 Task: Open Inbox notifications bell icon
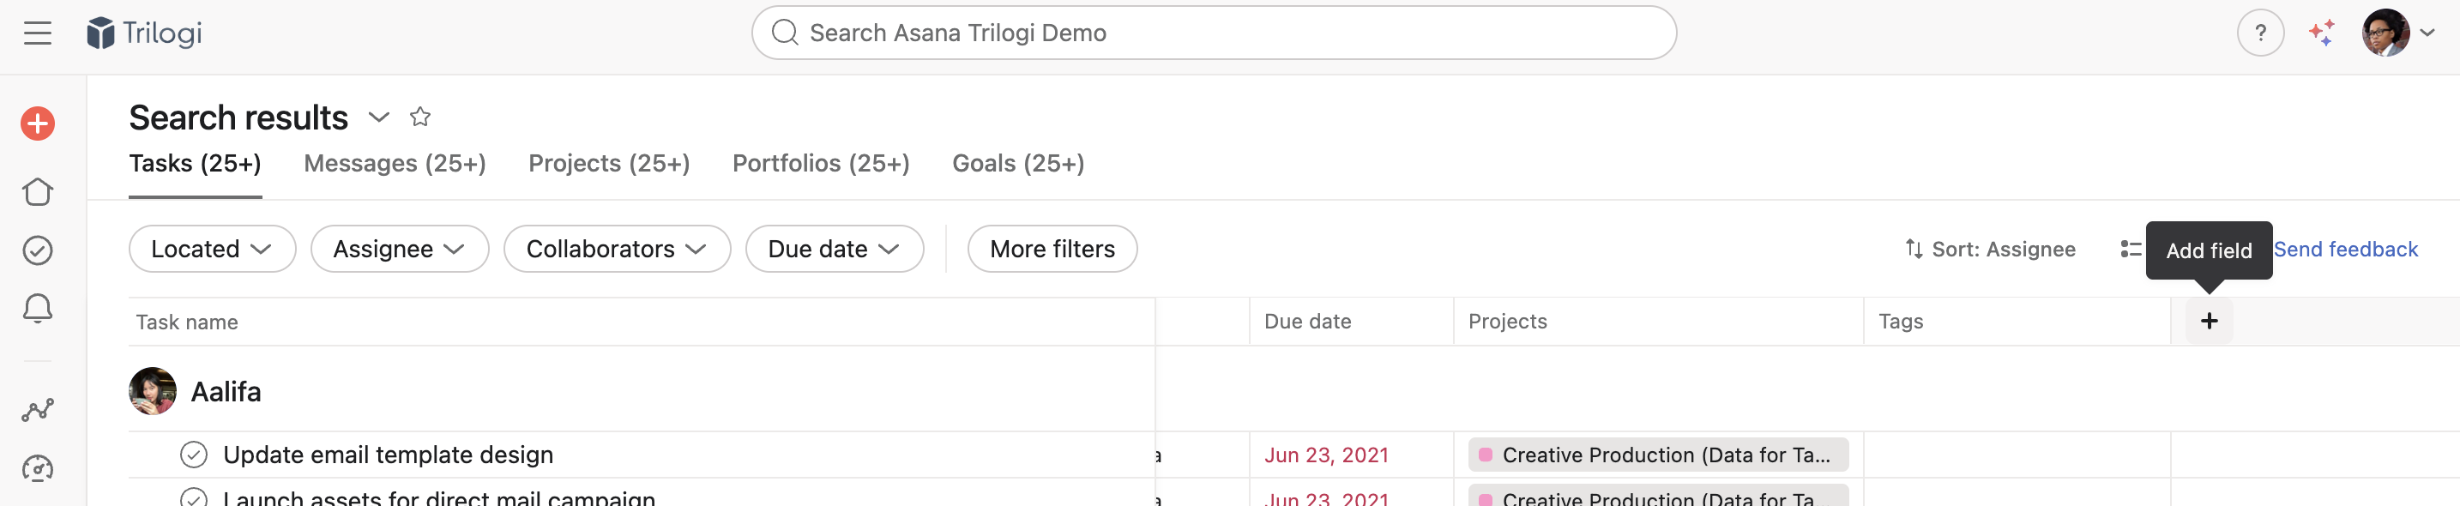click(37, 309)
